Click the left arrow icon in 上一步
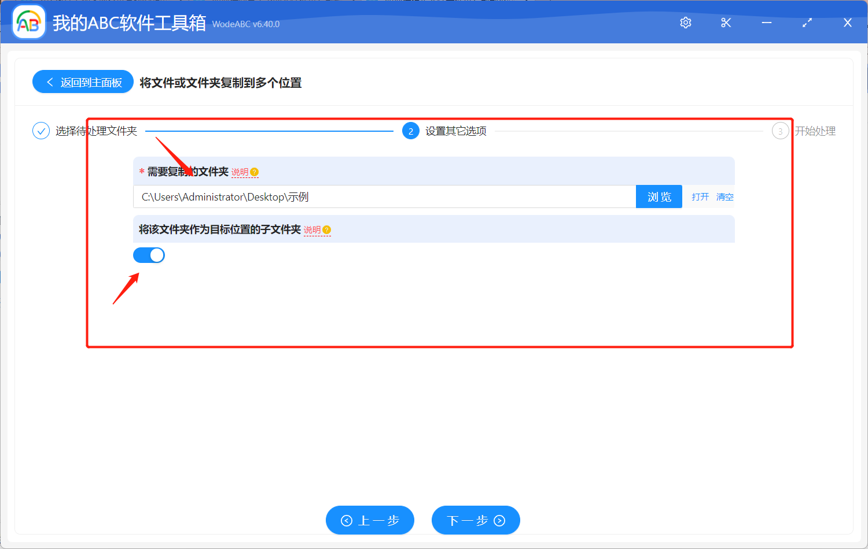This screenshot has height=549, width=868. (347, 520)
